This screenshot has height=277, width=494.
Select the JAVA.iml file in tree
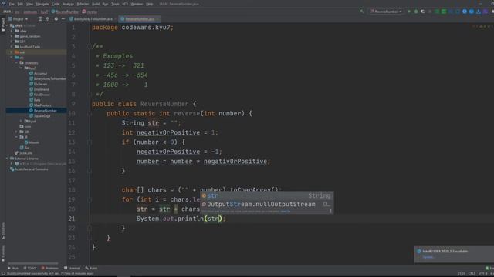[x=24, y=153]
